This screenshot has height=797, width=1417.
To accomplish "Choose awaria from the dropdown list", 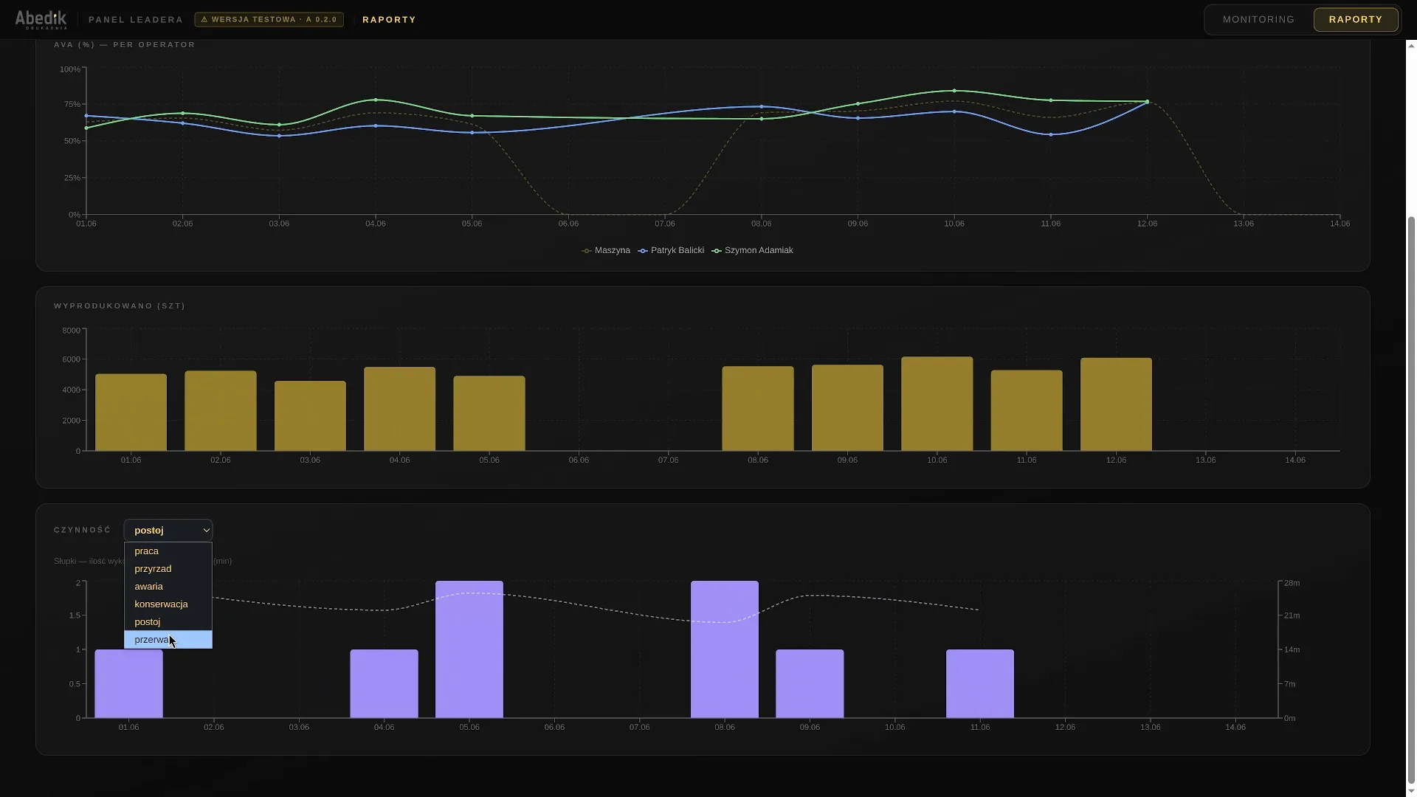I will (x=168, y=587).
